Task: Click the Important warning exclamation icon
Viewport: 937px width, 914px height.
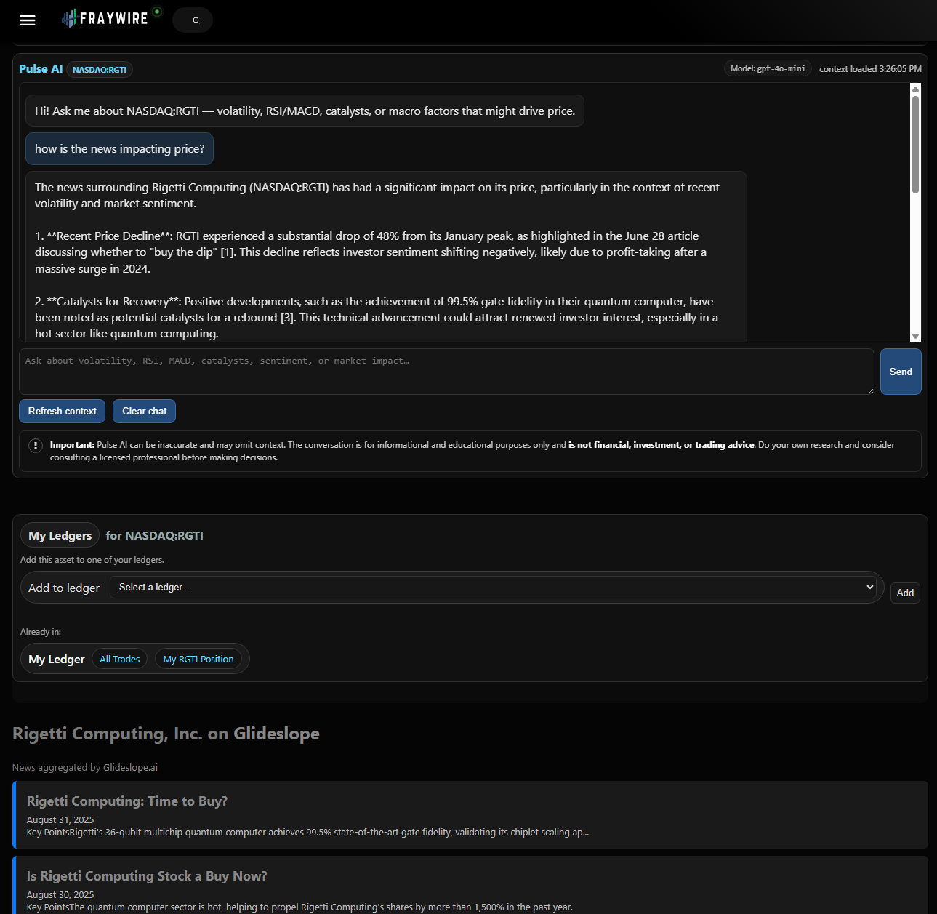Action: pos(36,445)
